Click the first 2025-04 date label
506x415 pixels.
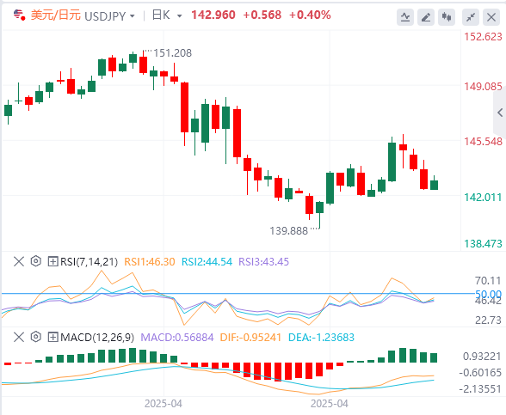point(164,404)
